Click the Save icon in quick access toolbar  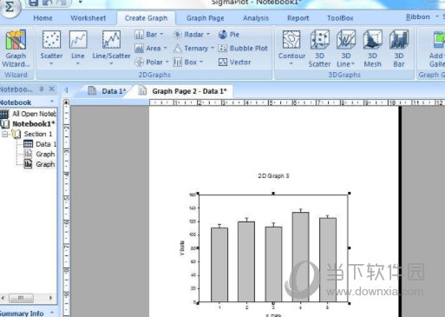pos(33,3)
